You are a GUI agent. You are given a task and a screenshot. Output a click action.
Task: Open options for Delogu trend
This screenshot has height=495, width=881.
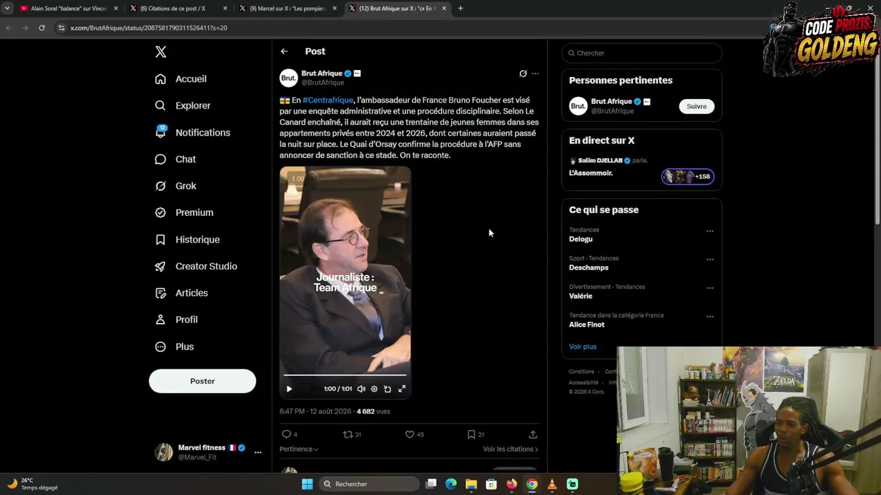[x=710, y=231]
